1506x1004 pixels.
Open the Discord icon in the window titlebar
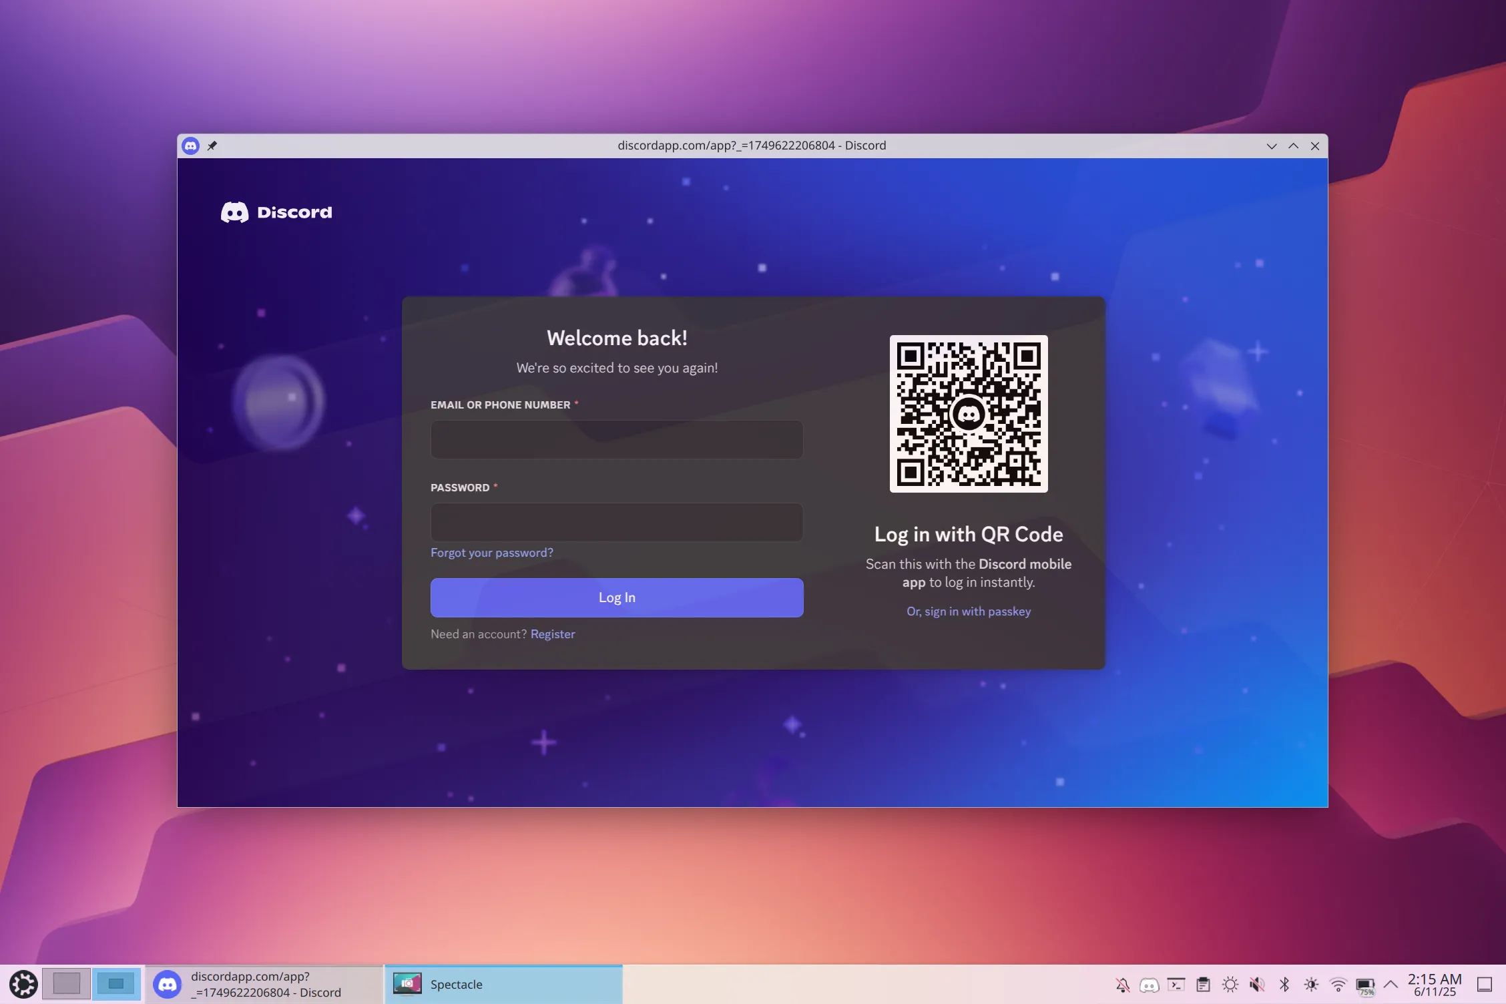tap(190, 146)
